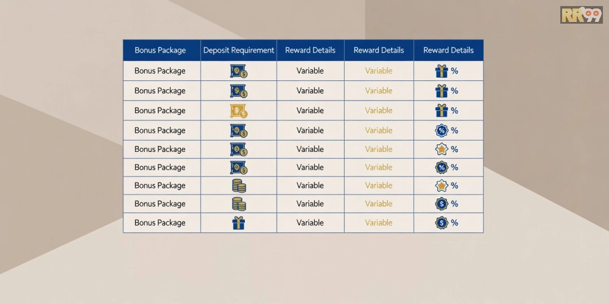Click the blue gift box in Deposit Requirement column

239,223
